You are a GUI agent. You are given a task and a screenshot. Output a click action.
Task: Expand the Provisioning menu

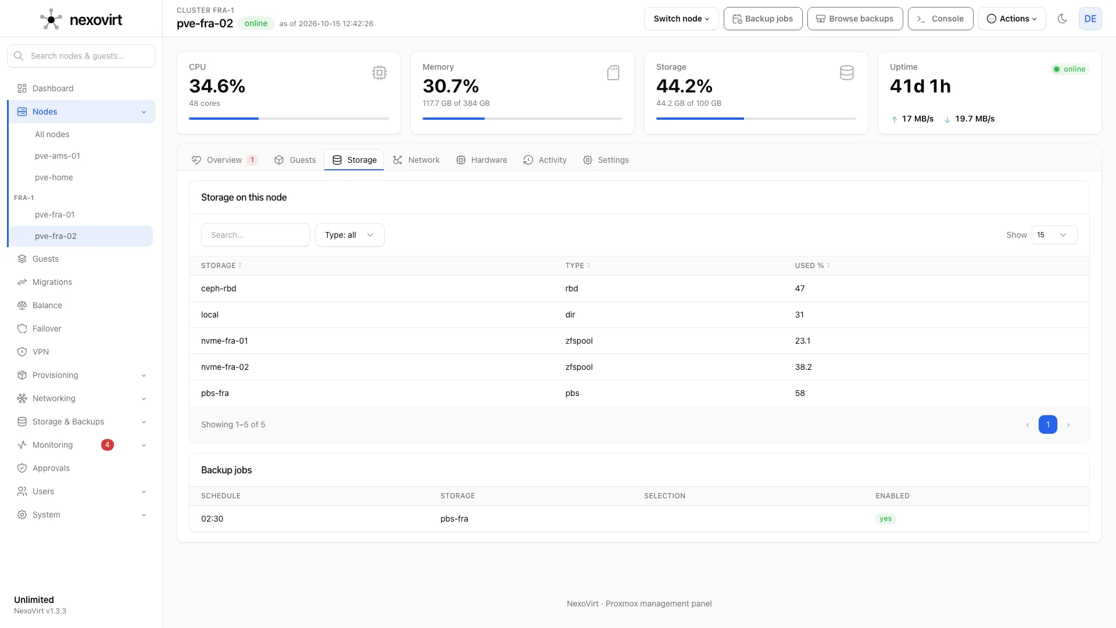pos(81,375)
